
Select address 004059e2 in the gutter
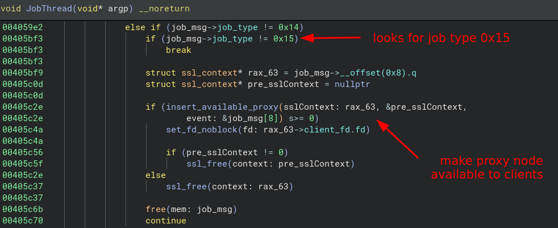(x=23, y=27)
